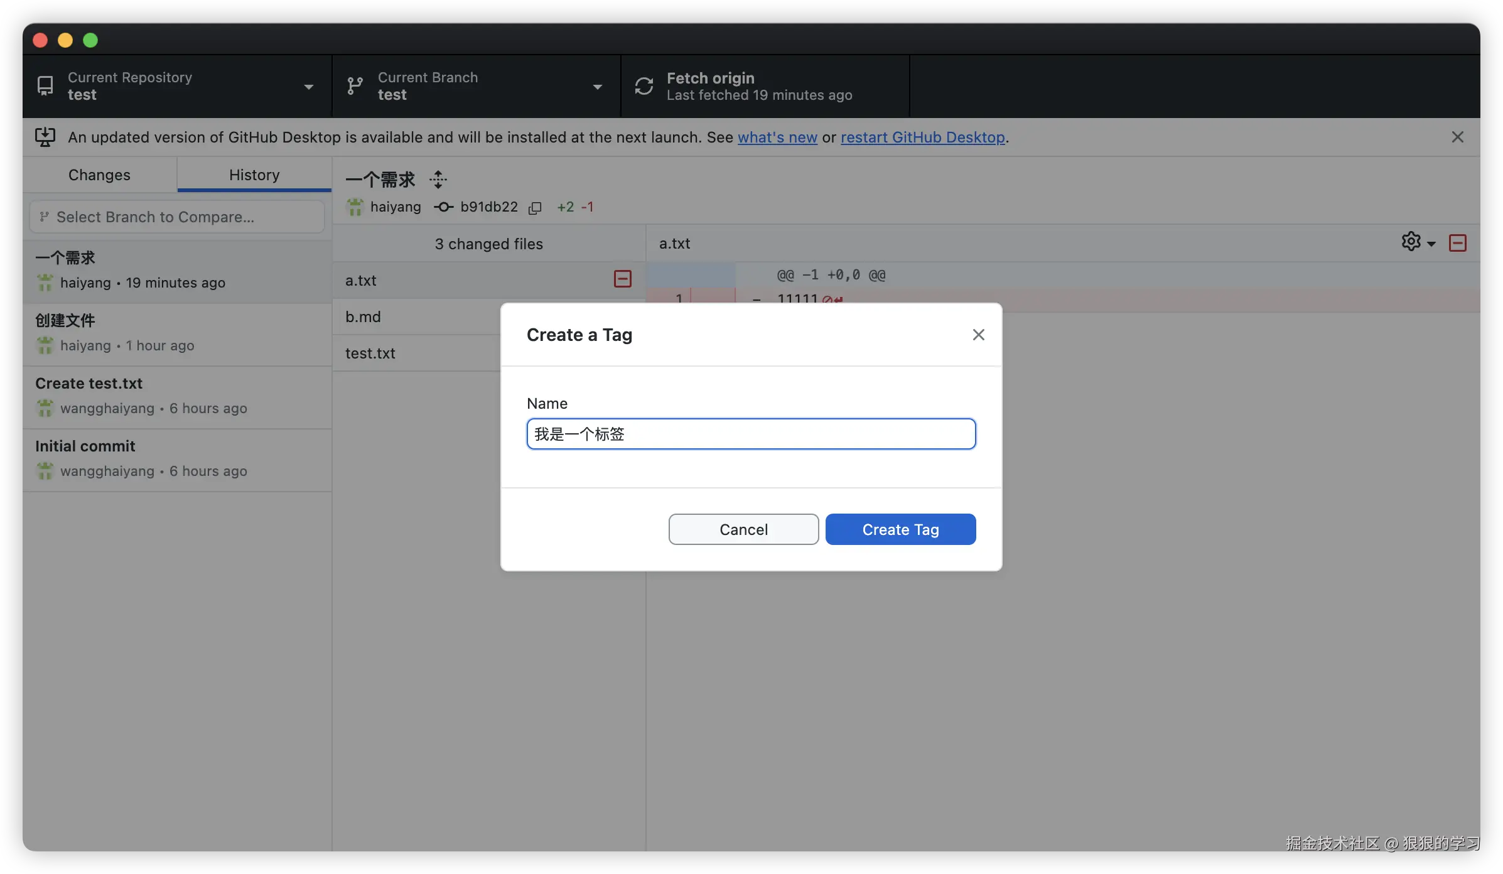Click the expand commit summary arrows icon
This screenshot has height=874, width=1503.
(438, 180)
